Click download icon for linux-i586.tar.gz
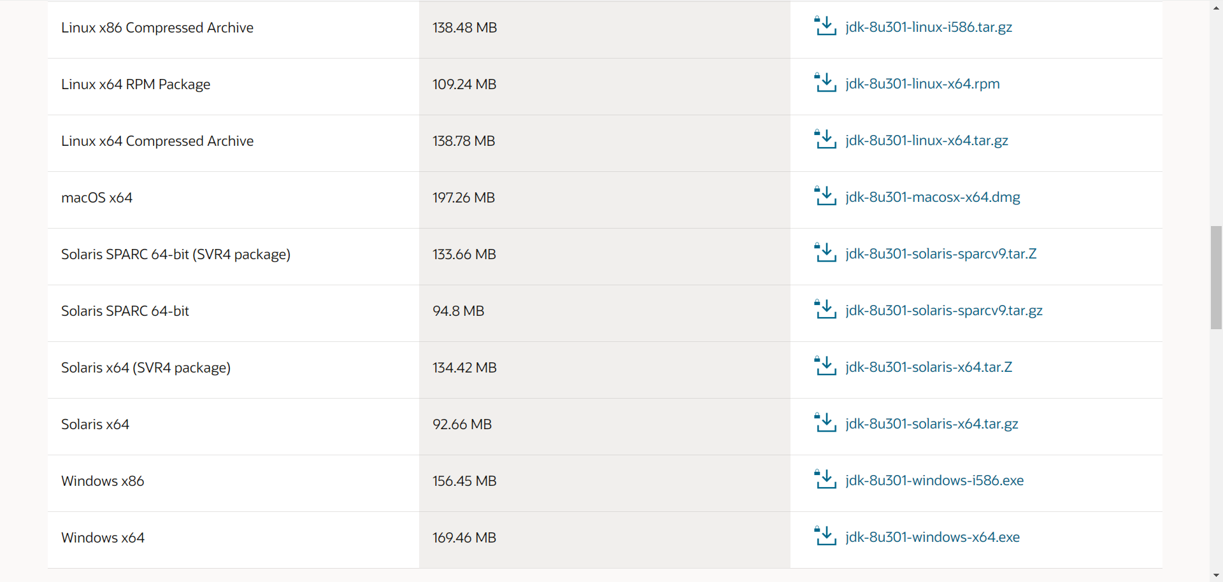Screen dimensions: 1223x582 pyautogui.click(x=825, y=26)
